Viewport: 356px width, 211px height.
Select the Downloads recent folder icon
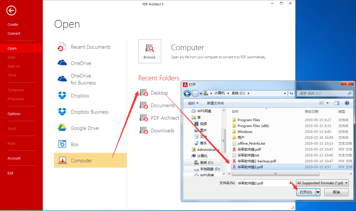144,131
